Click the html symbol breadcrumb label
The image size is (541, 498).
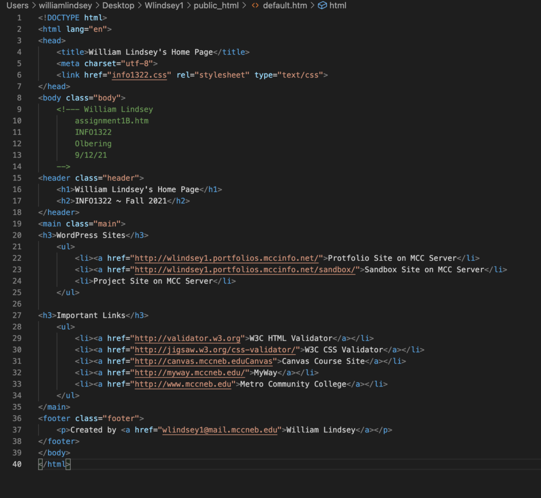(338, 6)
